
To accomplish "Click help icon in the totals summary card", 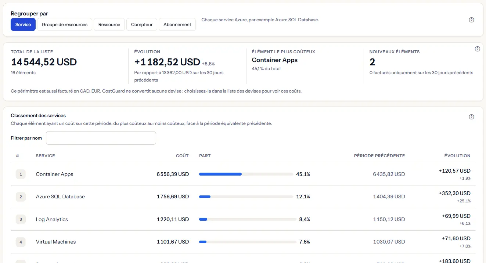I will [478, 49].
